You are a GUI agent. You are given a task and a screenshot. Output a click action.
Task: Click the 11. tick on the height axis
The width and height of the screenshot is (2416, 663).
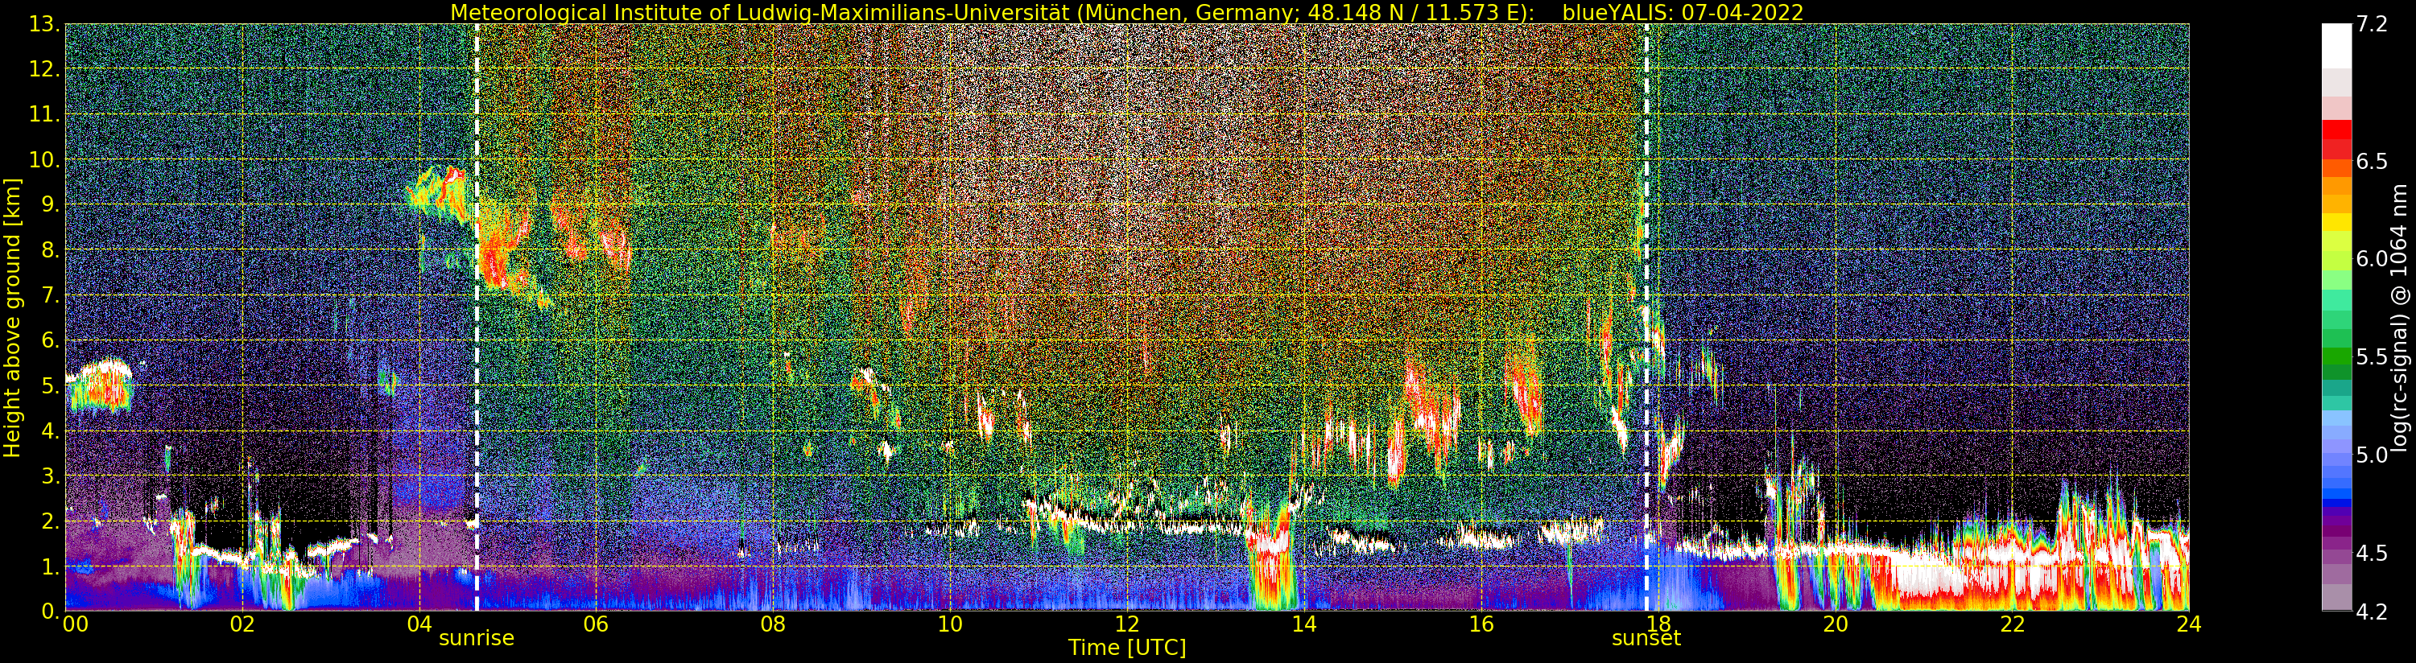point(44,114)
